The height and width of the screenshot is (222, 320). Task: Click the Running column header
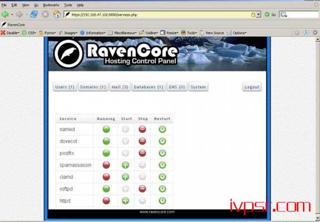point(106,118)
